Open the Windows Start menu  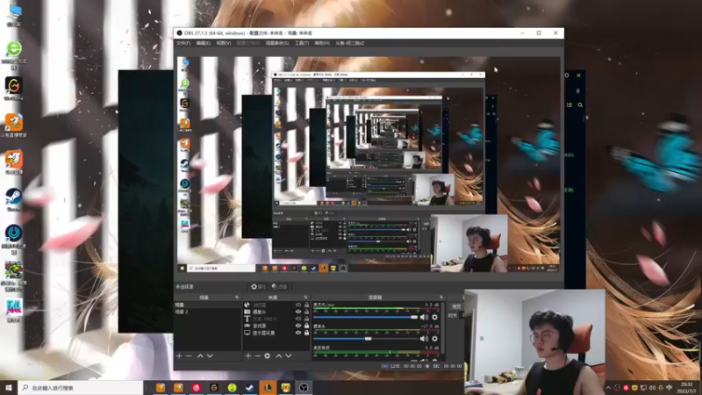[9, 387]
